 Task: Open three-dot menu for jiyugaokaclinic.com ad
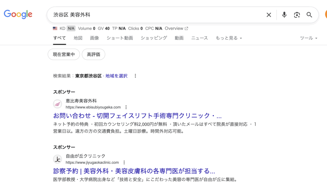click(124, 162)
